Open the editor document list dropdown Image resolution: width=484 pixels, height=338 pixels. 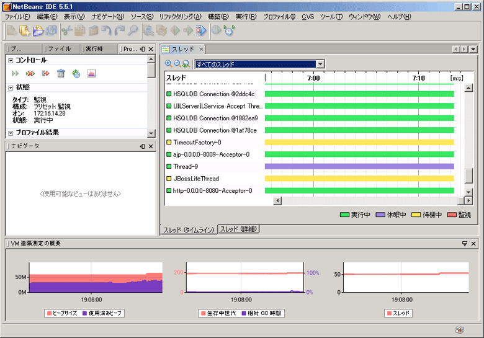tap(473, 49)
